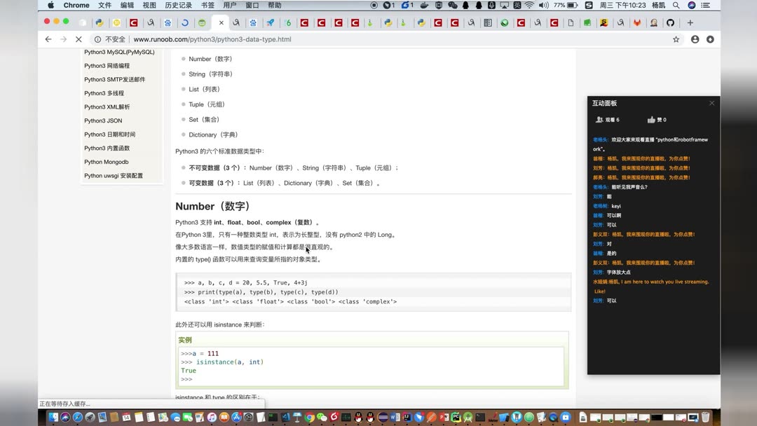The image size is (757, 426).
Task: Open GitHub from its bookmarks bar icon
Action: [x=671, y=22]
